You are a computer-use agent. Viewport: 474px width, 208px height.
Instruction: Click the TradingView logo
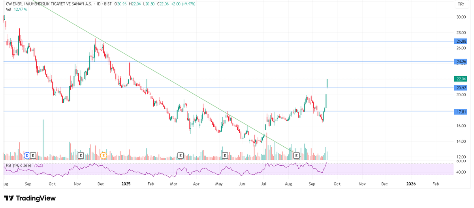coord(30,198)
